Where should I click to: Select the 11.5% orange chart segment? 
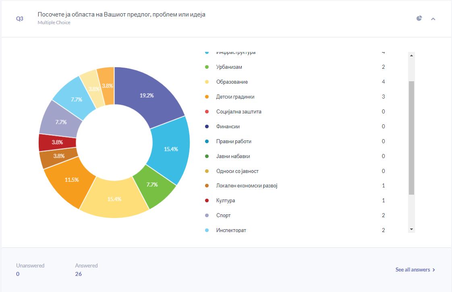pyautogui.click(x=71, y=180)
